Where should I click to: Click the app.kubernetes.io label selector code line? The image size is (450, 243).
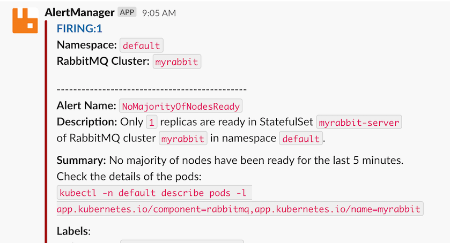(x=240, y=209)
